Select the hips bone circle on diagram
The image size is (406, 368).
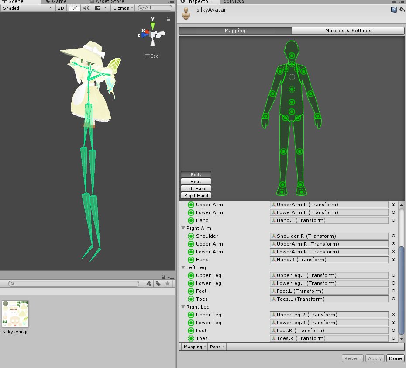tap(292, 112)
